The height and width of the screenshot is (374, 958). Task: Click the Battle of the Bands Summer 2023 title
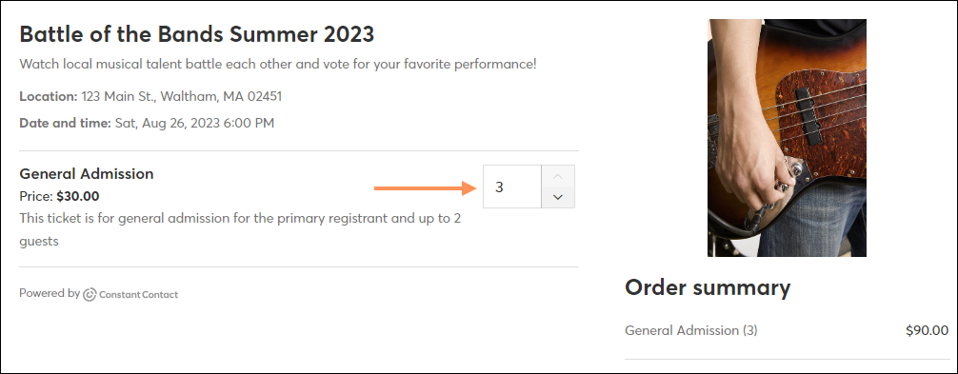pos(197,35)
